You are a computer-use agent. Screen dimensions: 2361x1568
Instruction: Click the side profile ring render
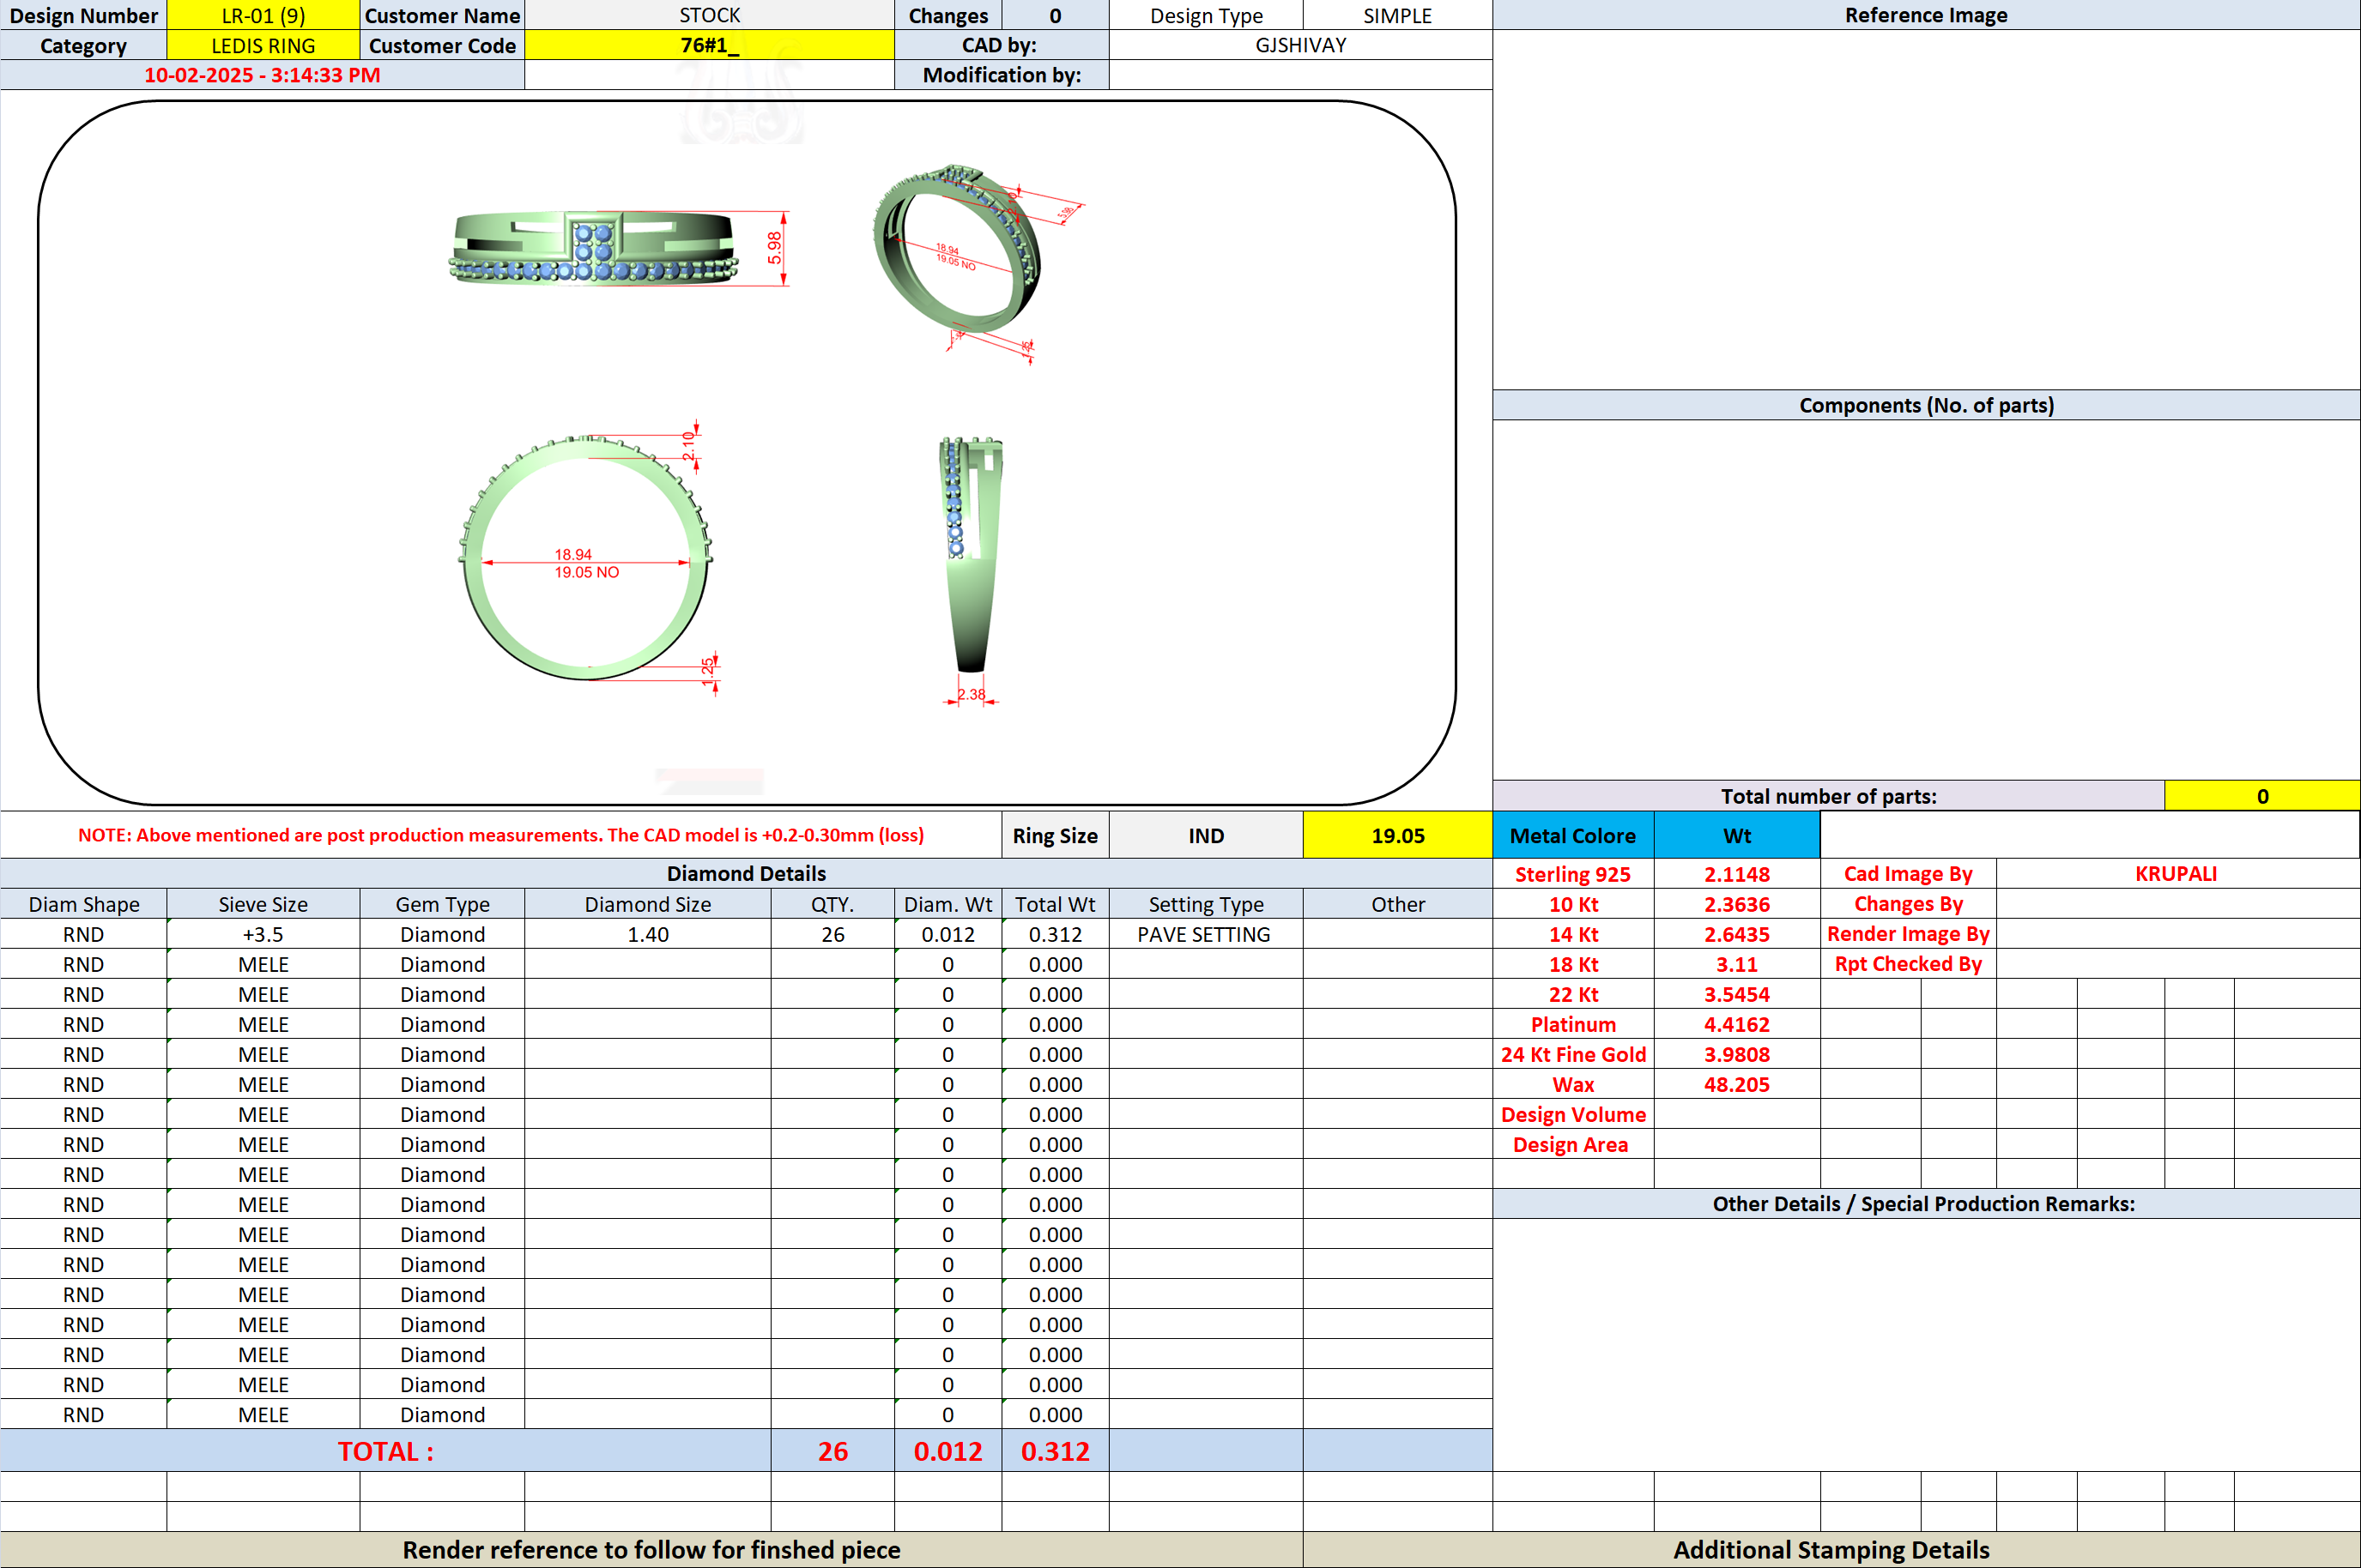click(x=971, y=553)
